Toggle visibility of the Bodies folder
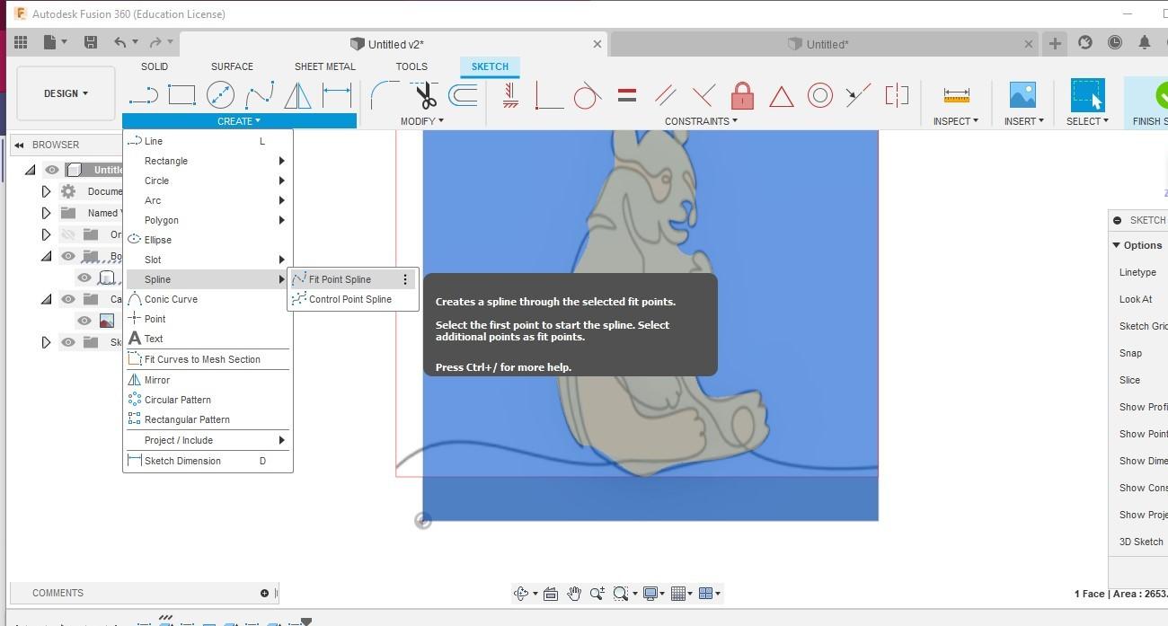Image resolution: width=1168 pixels, height=626 pixels. pyautogui.click(x=68, y=256)
